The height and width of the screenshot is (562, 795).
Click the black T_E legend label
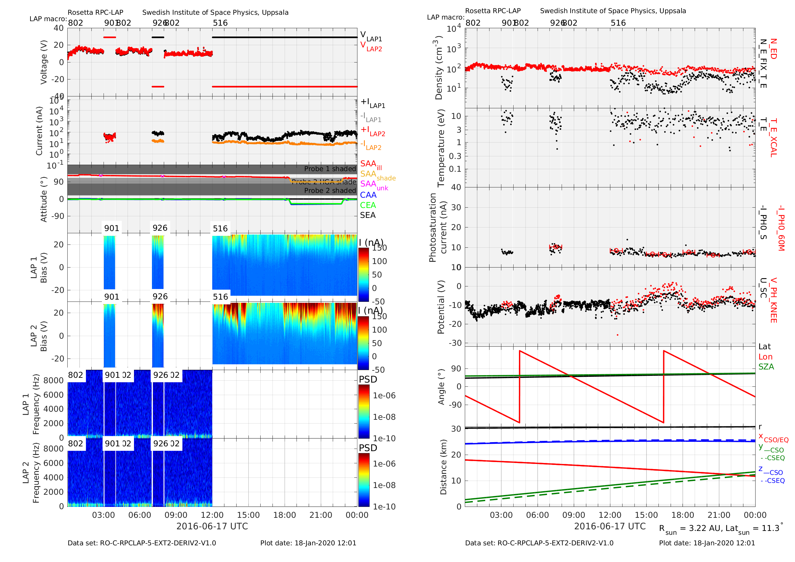click(763, 125)
